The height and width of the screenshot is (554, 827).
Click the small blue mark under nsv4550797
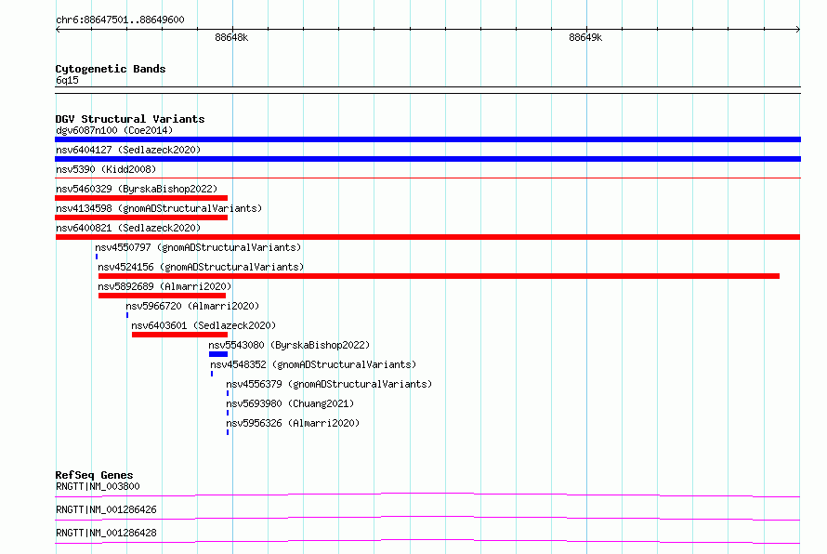pos(97,257)
